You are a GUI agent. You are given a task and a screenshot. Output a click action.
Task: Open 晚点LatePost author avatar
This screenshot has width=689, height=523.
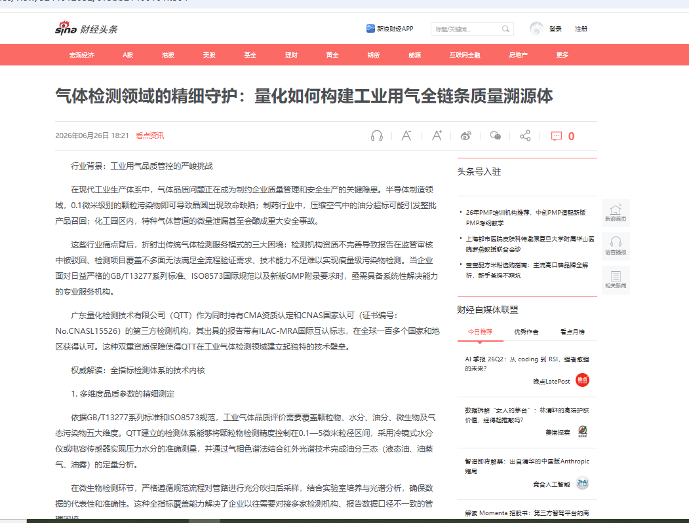click(x=582, y=380)
